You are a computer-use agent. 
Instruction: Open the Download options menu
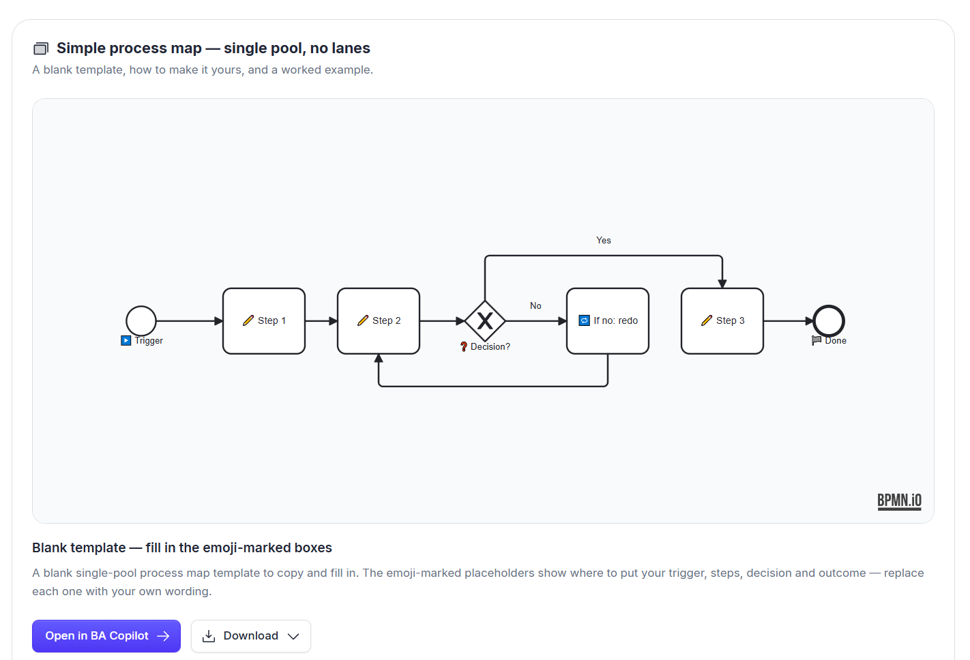251,636
